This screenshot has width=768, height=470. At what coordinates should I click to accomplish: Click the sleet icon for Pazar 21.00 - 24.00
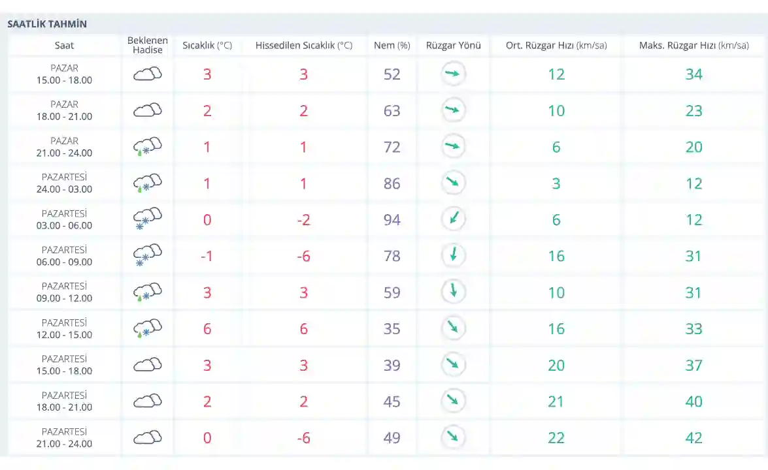point(147,147)
